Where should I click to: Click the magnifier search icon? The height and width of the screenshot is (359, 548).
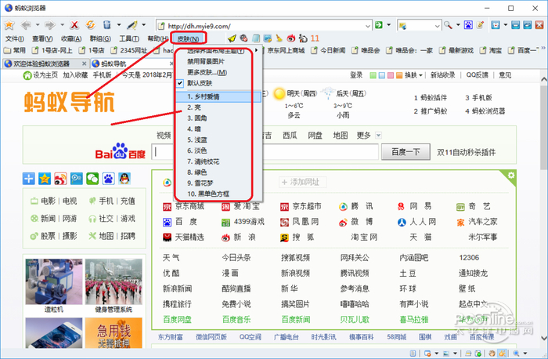[x=448, y=25]
